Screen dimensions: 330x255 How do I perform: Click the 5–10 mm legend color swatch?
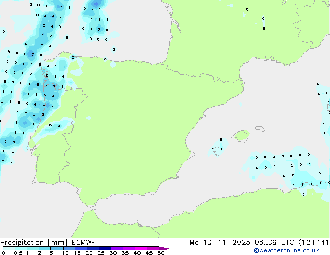coord(57,248)
